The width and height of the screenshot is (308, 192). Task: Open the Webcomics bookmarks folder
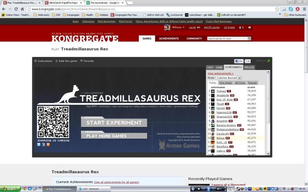(42, 15)
